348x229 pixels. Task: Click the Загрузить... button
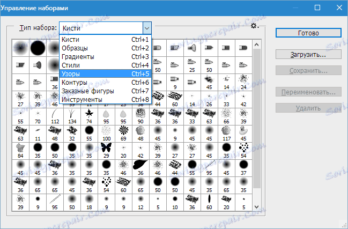(x=308, y=54)
